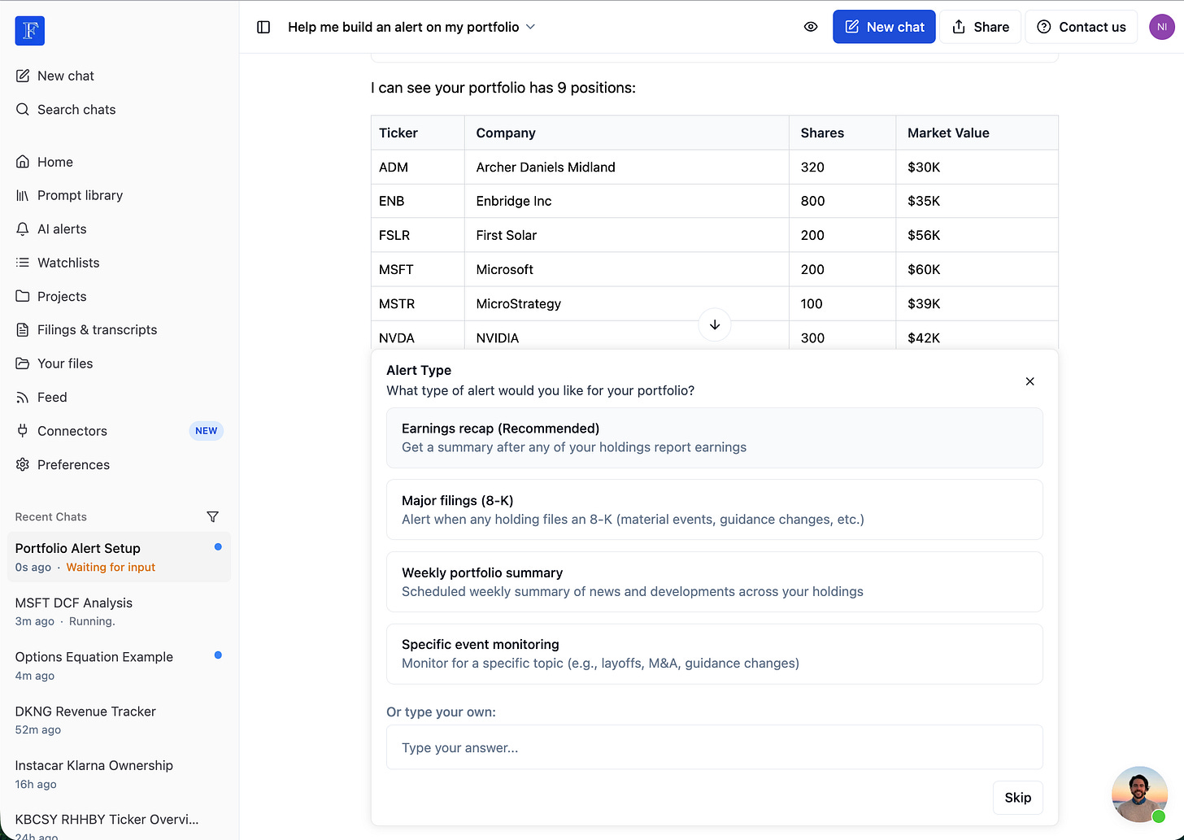Click the scroll-down arrow button
The image size is (1184, 840).
pyautogui.click(x=715, y=324)
